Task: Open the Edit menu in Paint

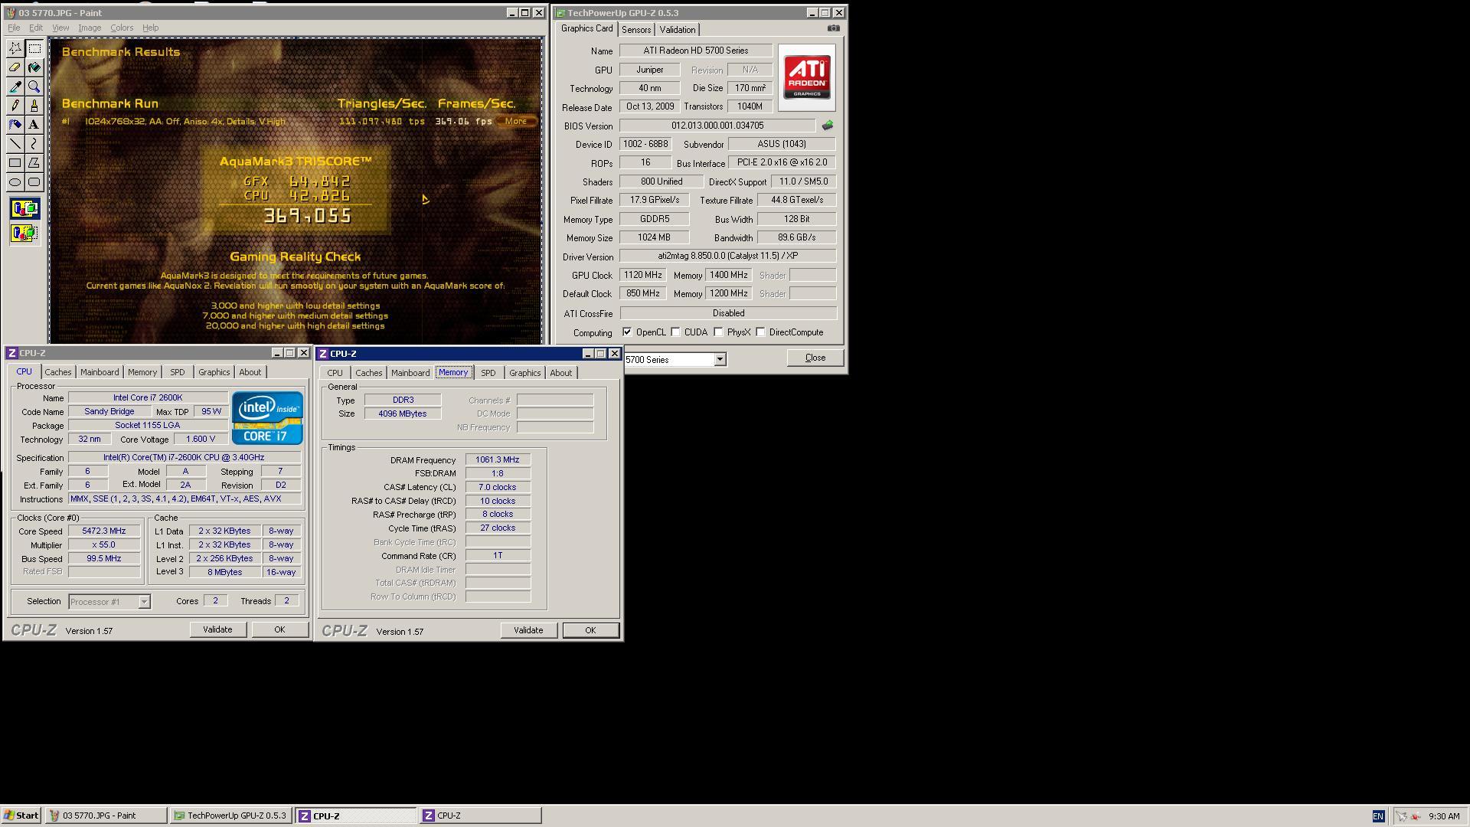Action: pos(36,28)
